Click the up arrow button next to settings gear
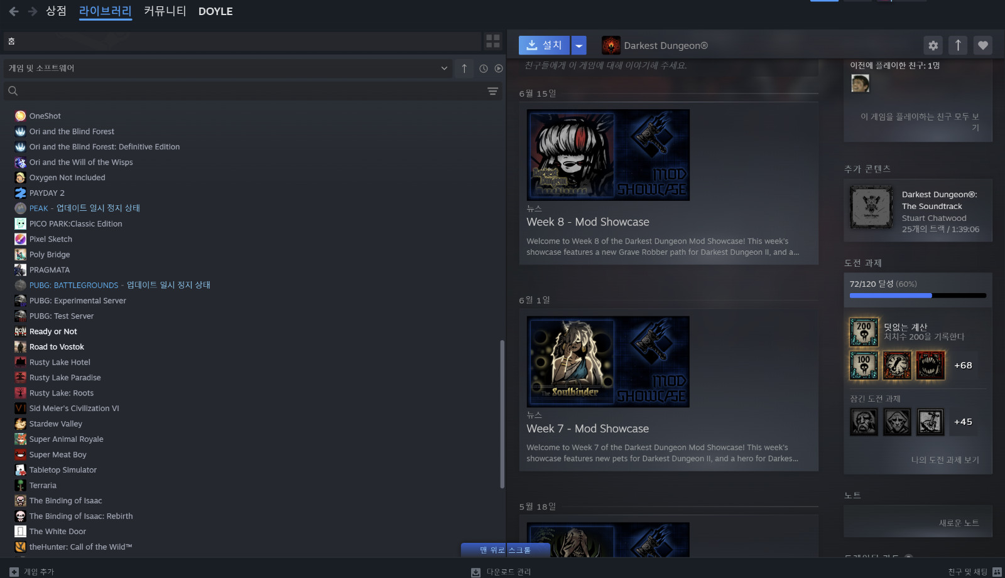 (958, 45)
